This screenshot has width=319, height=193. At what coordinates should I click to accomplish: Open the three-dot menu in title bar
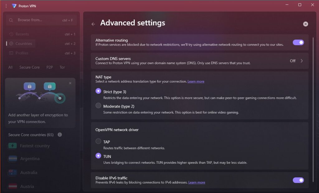coord(6,6)
